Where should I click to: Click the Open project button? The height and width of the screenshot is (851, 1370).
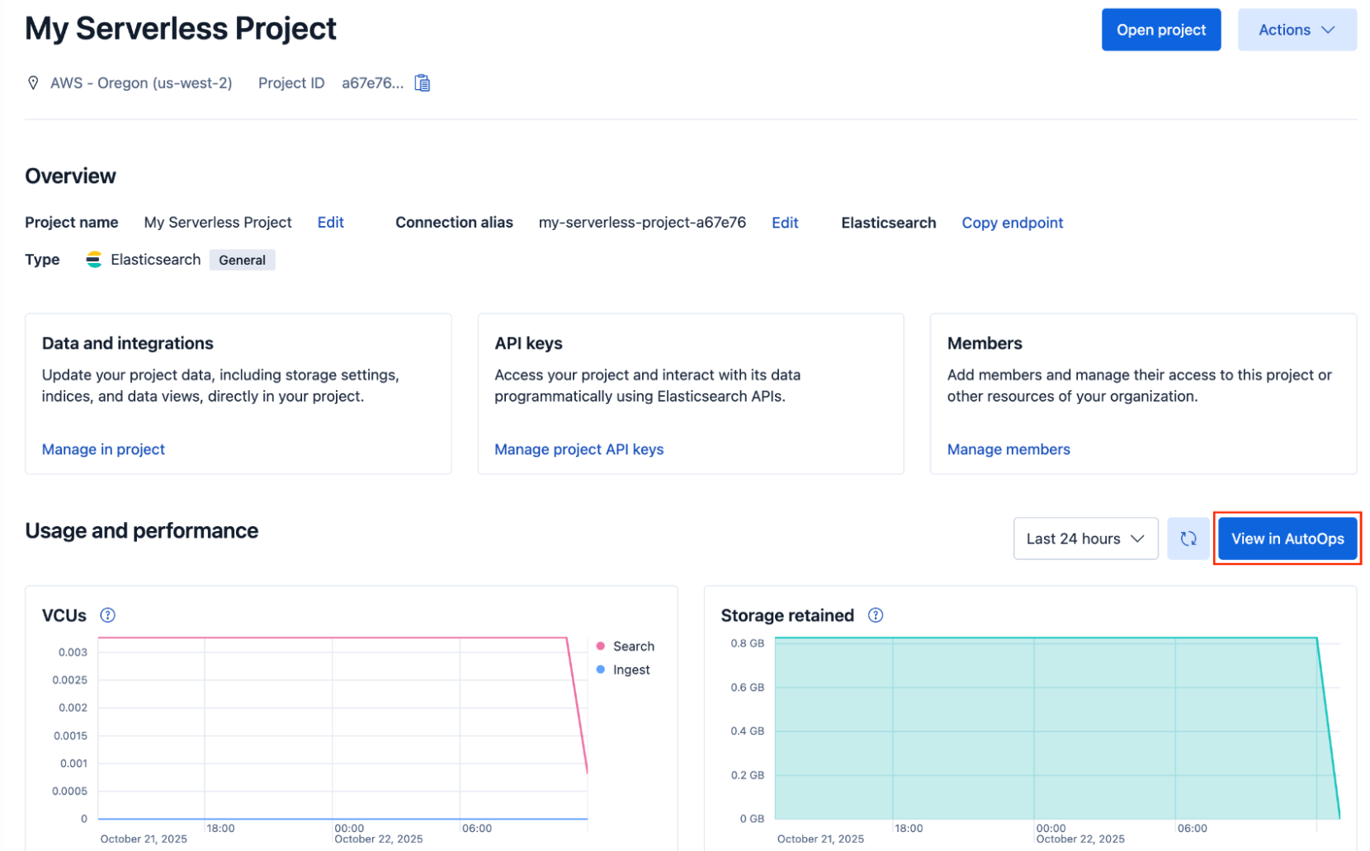[x=1160, y=30]
